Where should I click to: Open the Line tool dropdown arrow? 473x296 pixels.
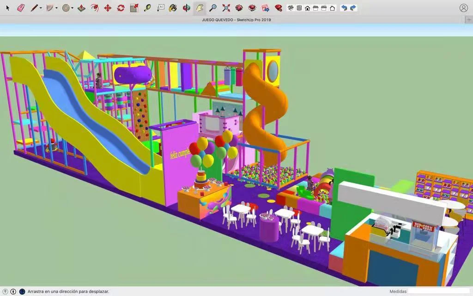pyautogui.click(x=41, y=8)
